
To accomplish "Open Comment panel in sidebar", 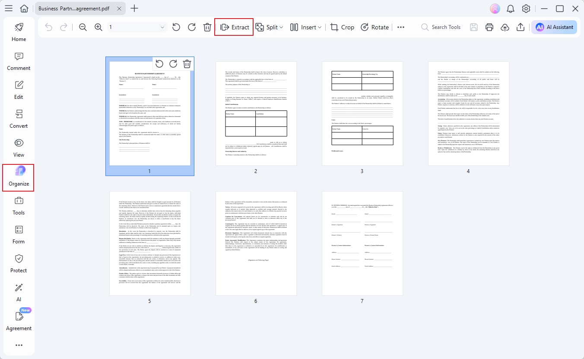I will [x=19, y=61].
